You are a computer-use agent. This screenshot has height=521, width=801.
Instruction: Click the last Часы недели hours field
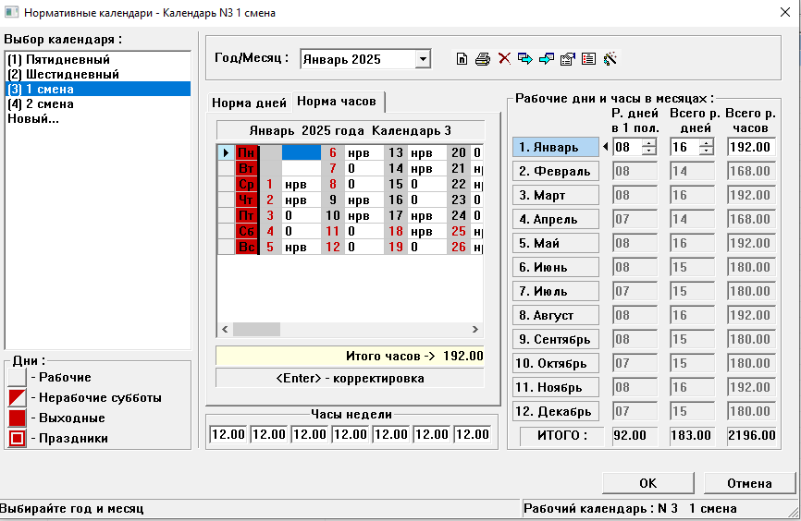[472, 434]
